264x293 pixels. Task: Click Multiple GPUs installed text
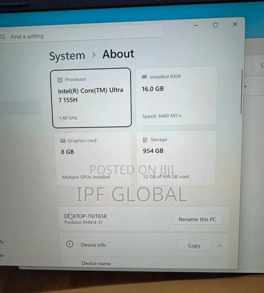pos(86,177)
